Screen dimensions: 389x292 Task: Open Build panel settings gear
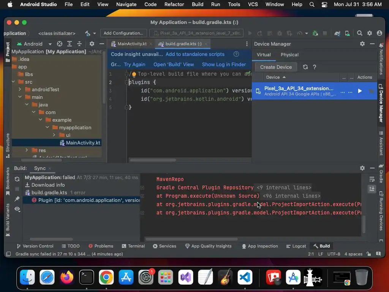(362, 168)
